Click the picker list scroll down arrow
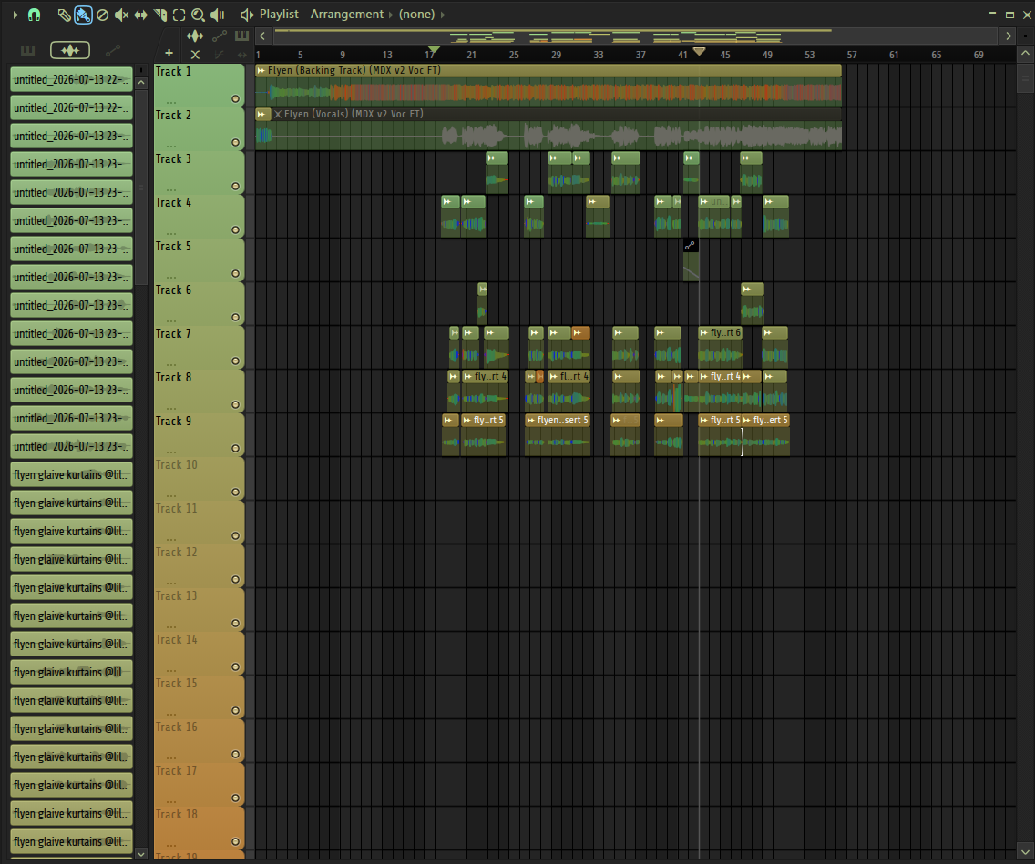Screen dimensions: 1035x864 141,853
